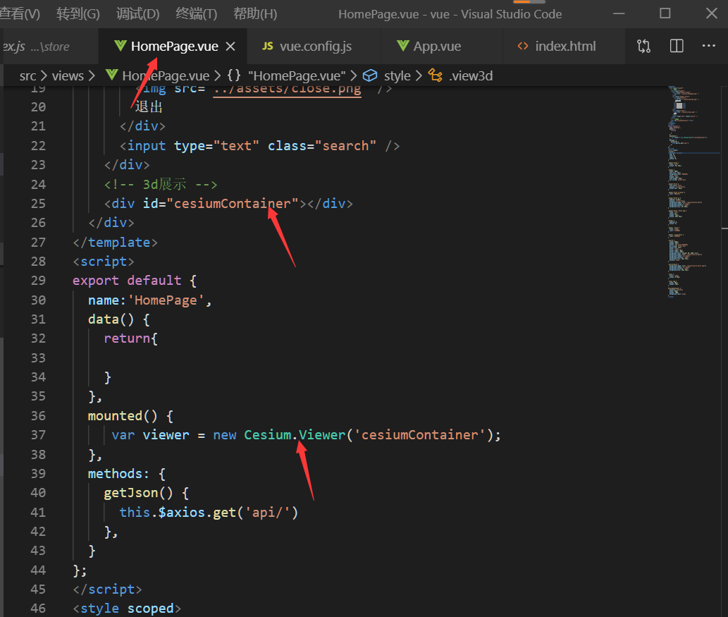Click the opening script tag on line 28
Screen dimensions: 728x617
104,262
